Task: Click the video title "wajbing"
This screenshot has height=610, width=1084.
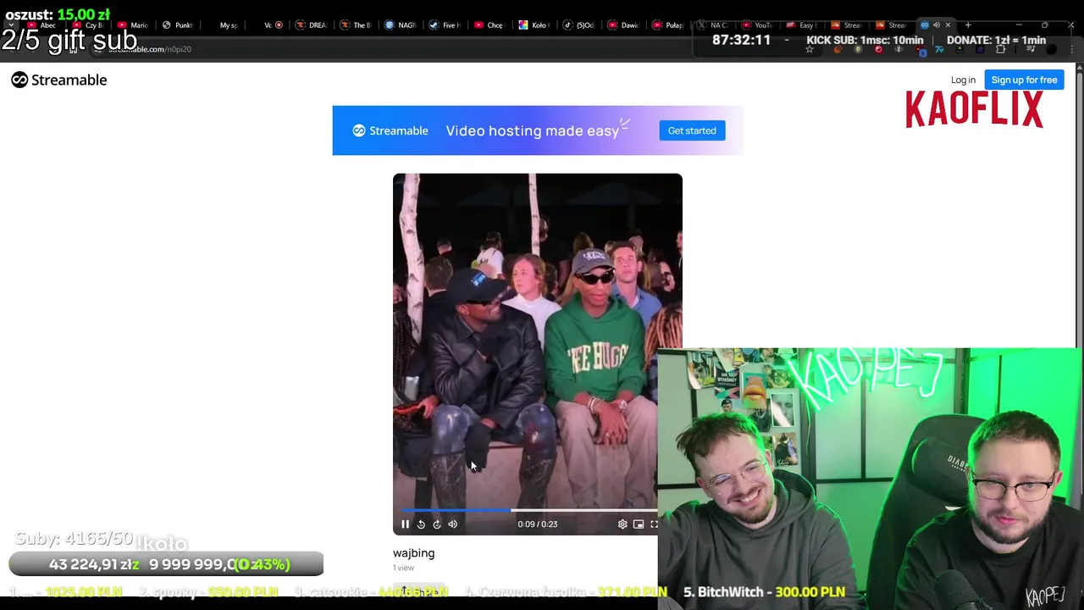Action: (413, 552)
